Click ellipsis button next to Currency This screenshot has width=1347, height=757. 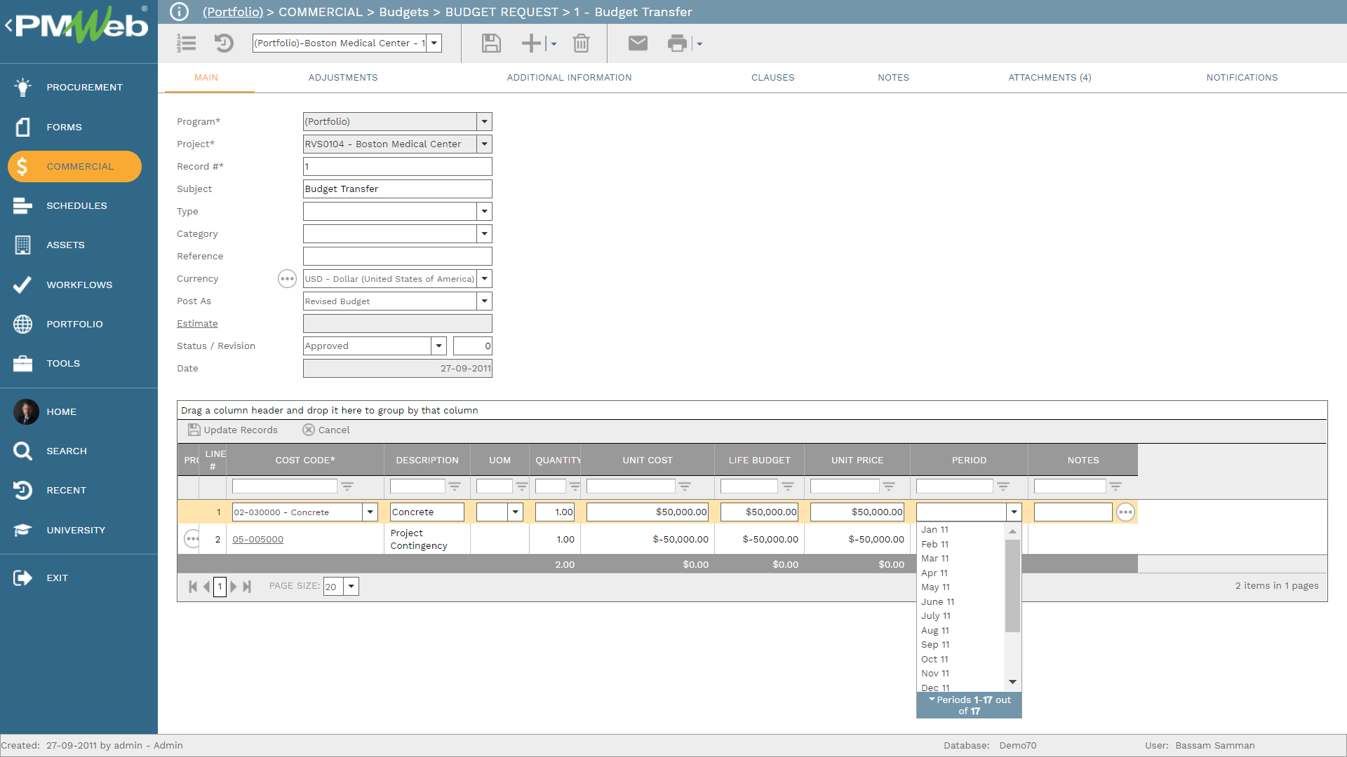[287, 279]
